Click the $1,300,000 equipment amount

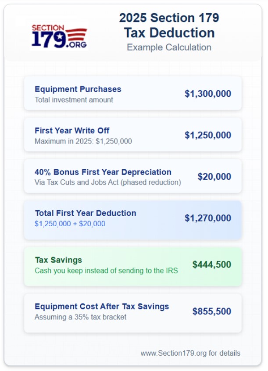(207, 94)
